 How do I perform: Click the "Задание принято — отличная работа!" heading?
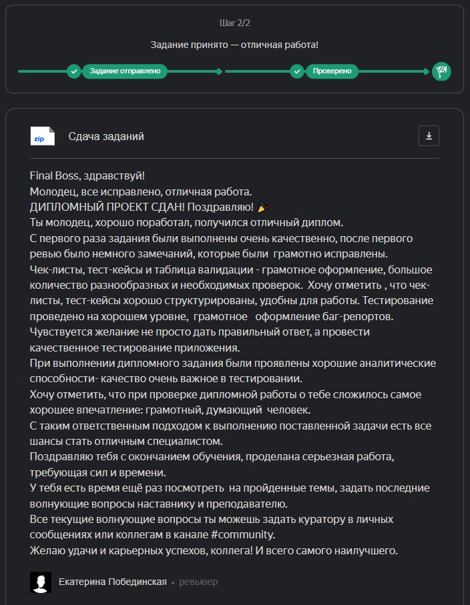(x=234, y=45)
